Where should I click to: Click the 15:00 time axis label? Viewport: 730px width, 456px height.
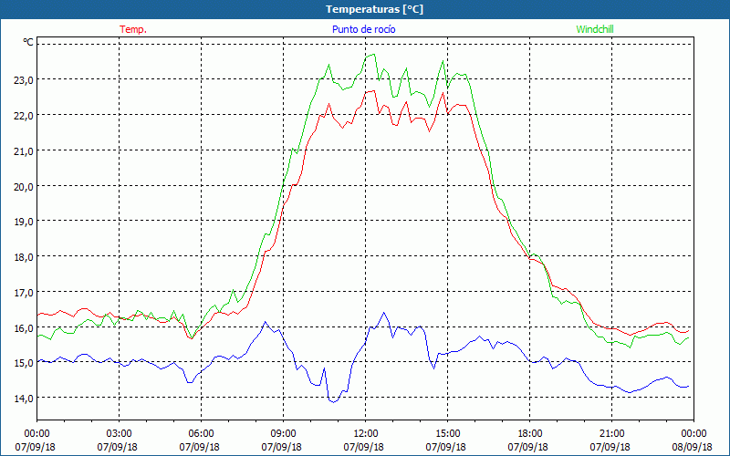coord(447,434)
